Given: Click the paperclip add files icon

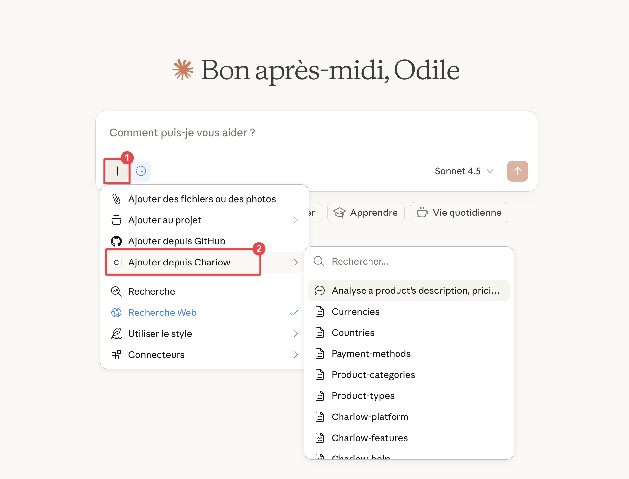Looking at the screenshot, I should [116, 199].
